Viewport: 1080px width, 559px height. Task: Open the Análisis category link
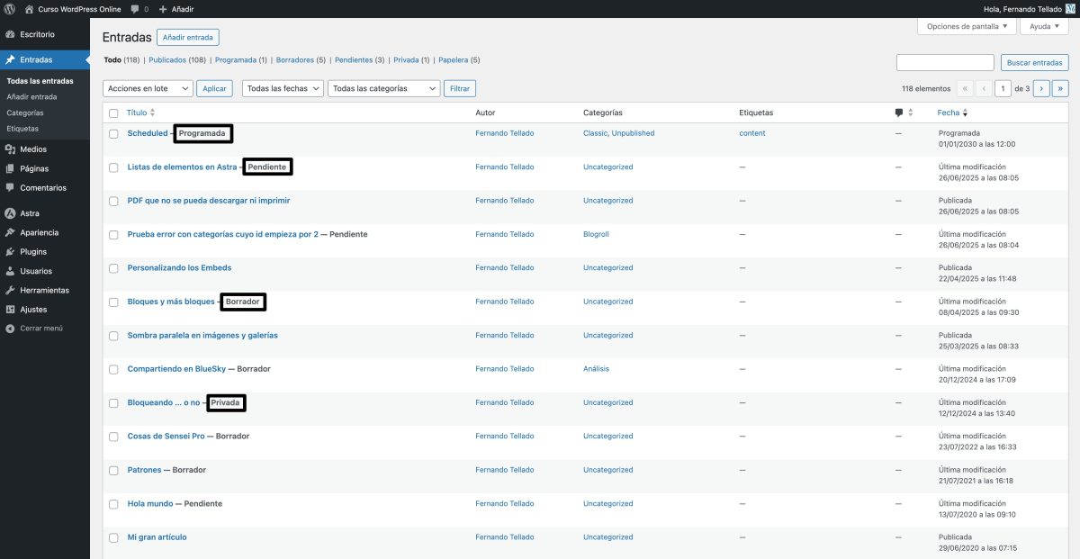[596, 369]
